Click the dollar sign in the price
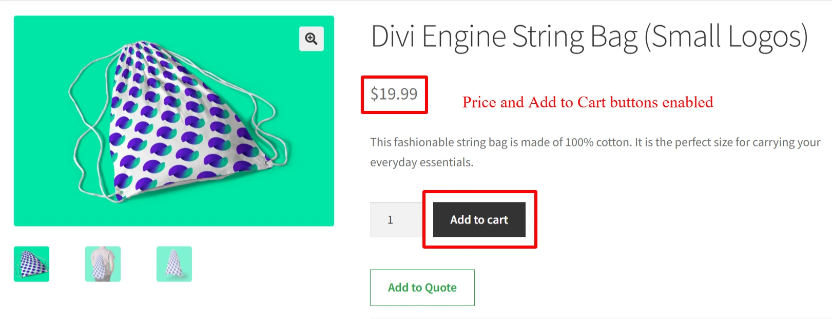The width and height of the screenshot is (832, 319). point(374,94)
